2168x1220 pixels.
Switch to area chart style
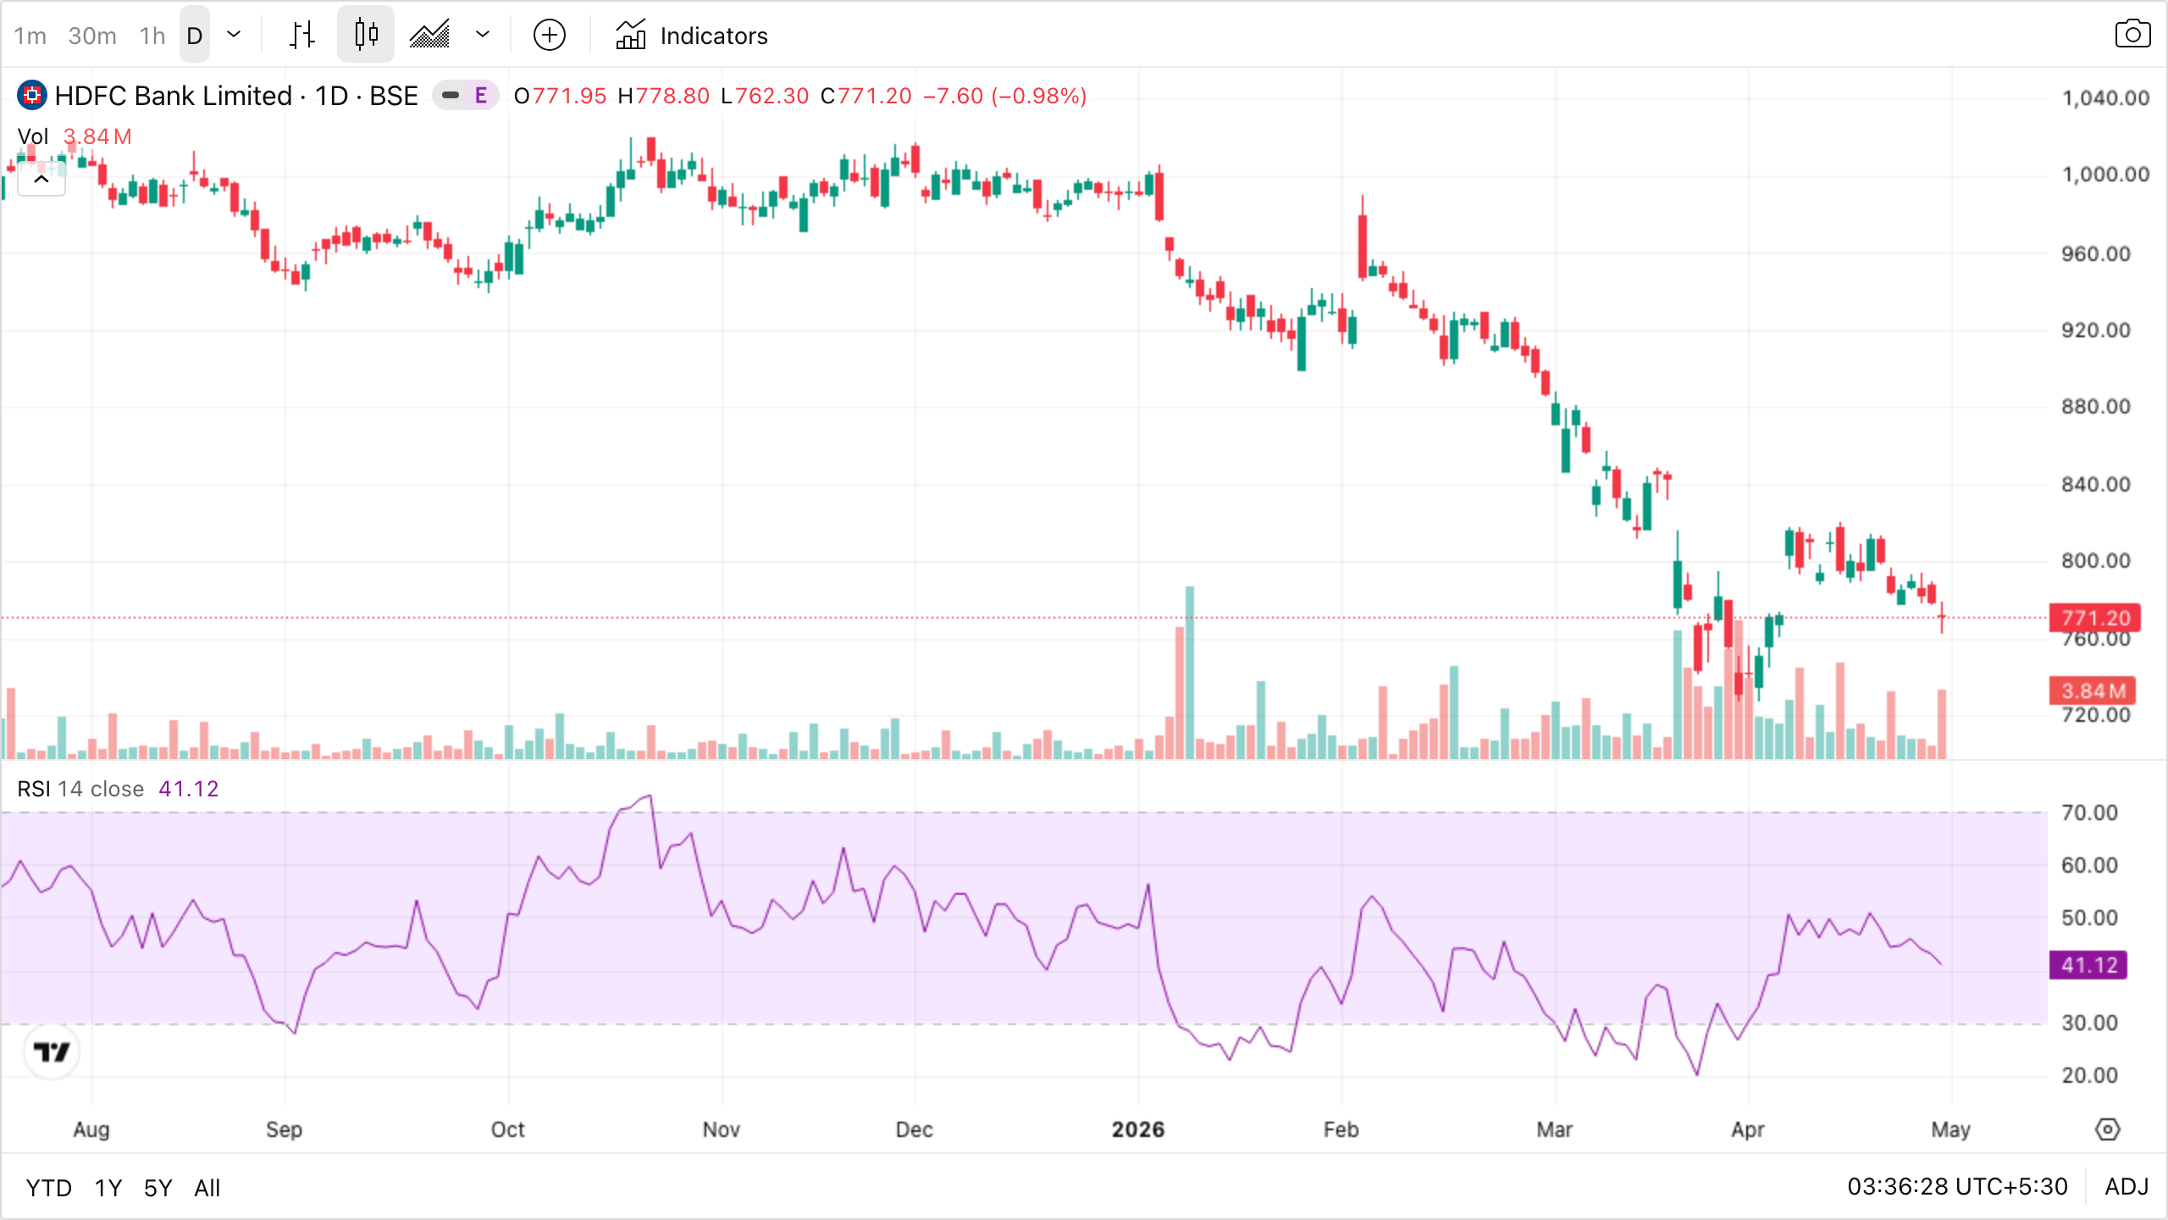click(429, 35)
